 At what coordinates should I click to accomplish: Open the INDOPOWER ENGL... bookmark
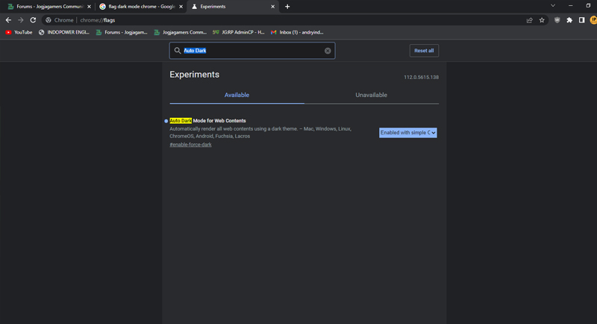64,32
